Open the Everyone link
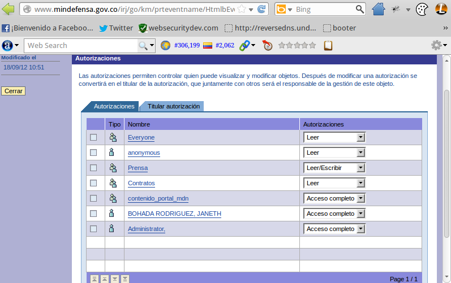 [141, 137]
